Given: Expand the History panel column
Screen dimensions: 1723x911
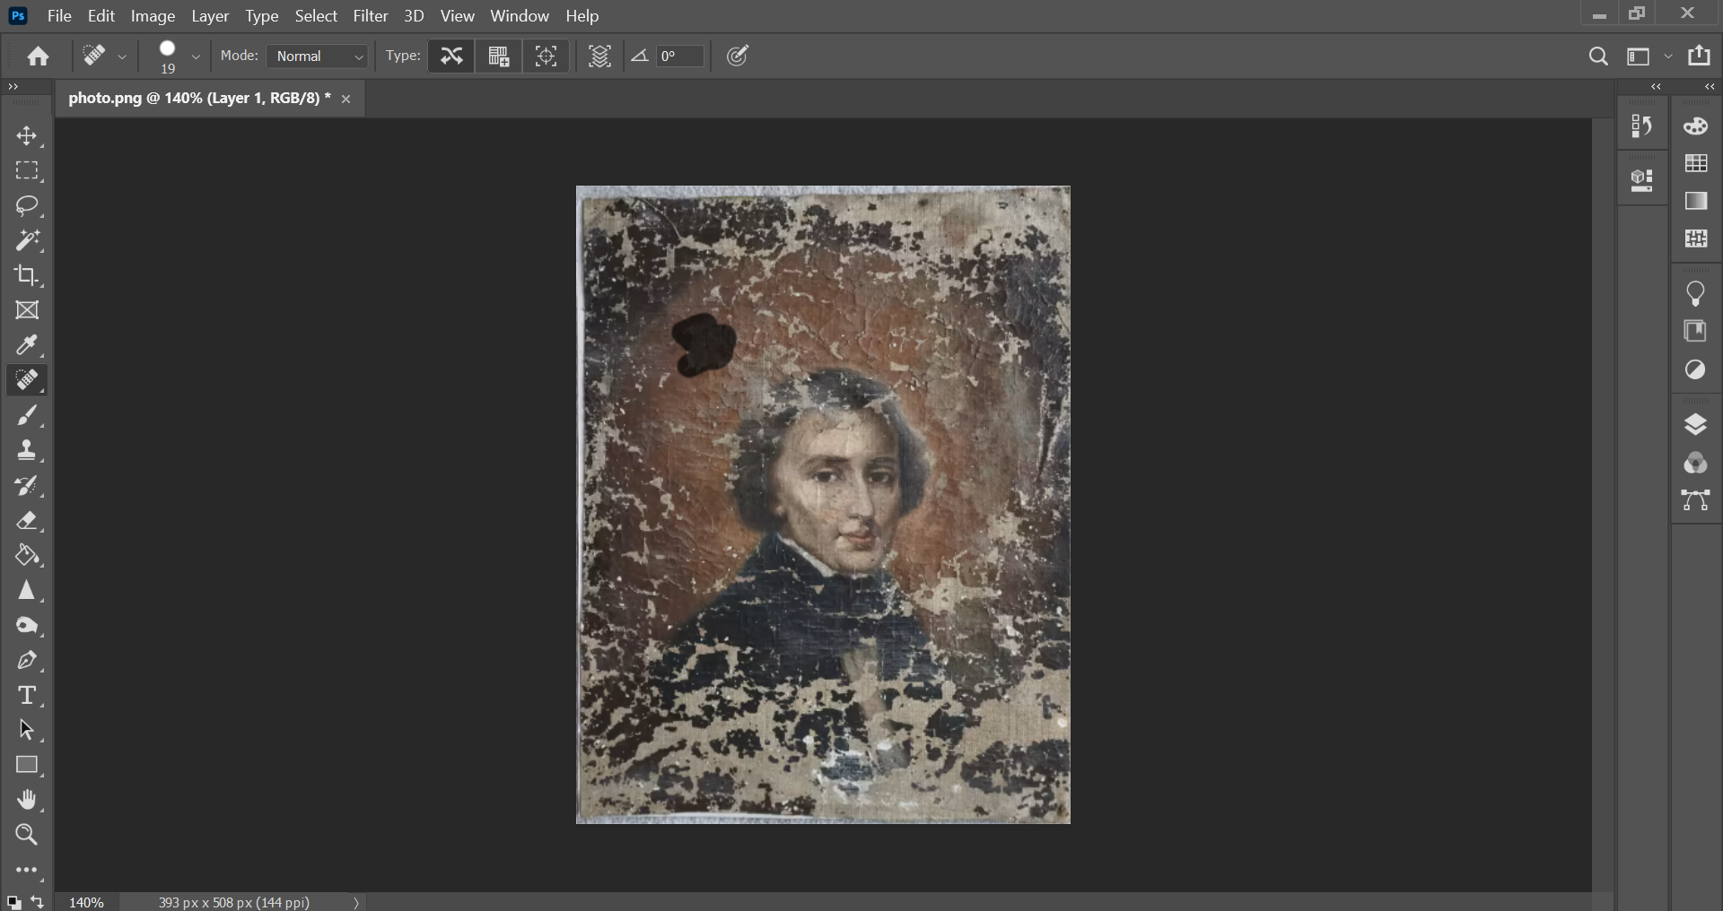Looking at the screenshot, I should pyautogui.click(x=1657, y=87).
